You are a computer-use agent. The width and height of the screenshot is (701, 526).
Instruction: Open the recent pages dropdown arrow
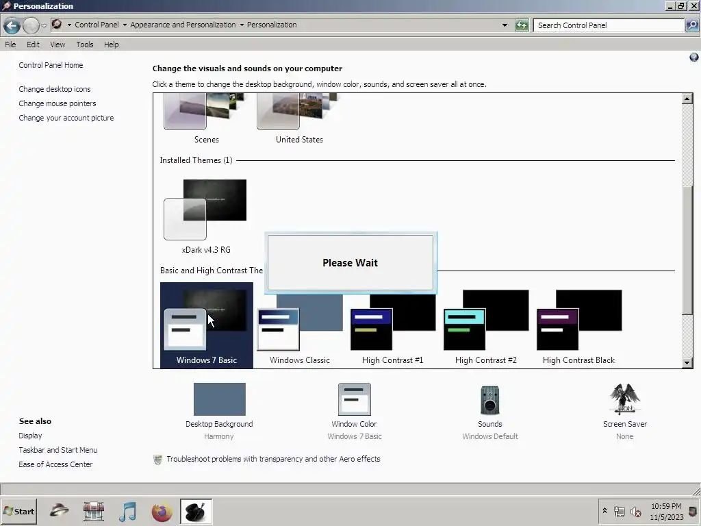tap(44, 26)
